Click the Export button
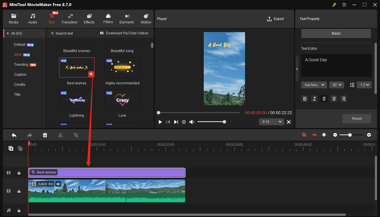Screen dimensions: 380x217 click(x=275, y=19)
